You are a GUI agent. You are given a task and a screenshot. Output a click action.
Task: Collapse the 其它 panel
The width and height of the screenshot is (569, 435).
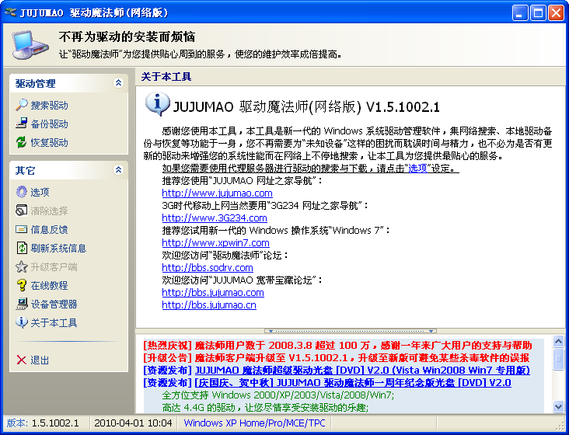click(x=118, y=169)
